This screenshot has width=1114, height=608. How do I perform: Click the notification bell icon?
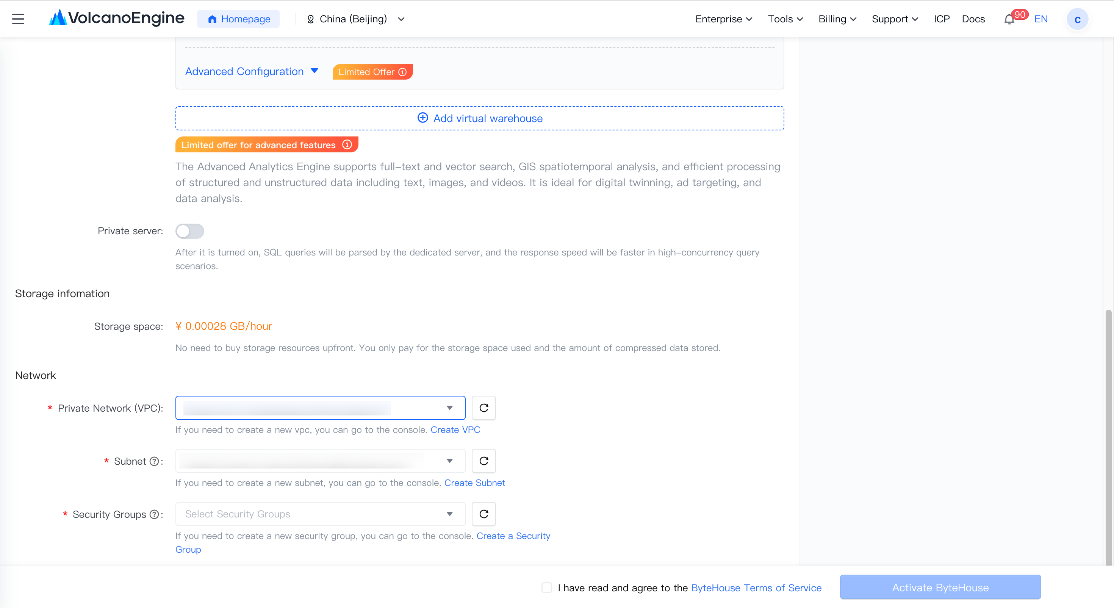tap(1009, 19)
